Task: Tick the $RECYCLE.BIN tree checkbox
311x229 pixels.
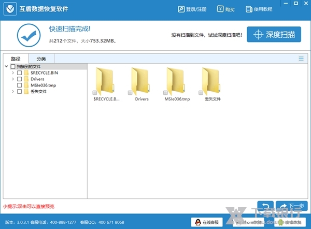Action: click(x=20, y=73)
